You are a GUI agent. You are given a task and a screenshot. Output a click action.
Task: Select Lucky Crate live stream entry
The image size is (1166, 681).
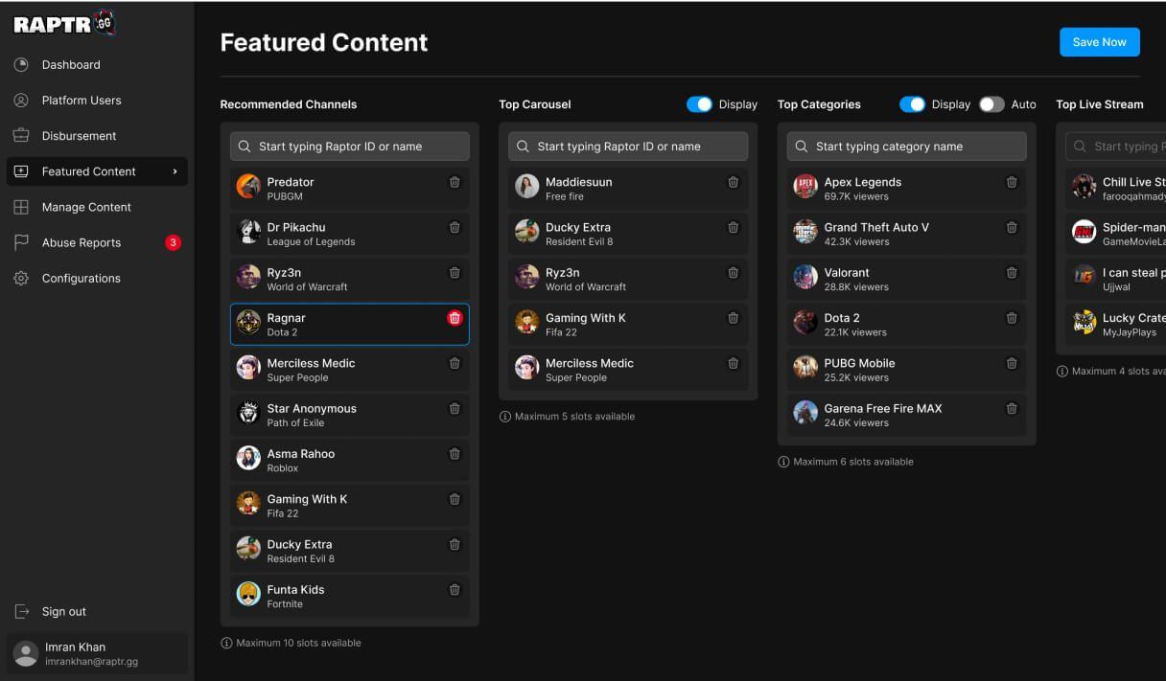point(1116,325)
